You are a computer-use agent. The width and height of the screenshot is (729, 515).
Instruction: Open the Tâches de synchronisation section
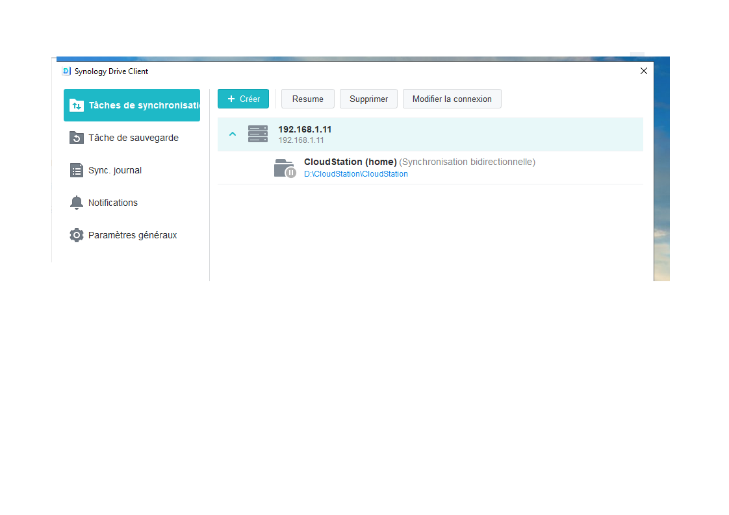click(132, 105)
